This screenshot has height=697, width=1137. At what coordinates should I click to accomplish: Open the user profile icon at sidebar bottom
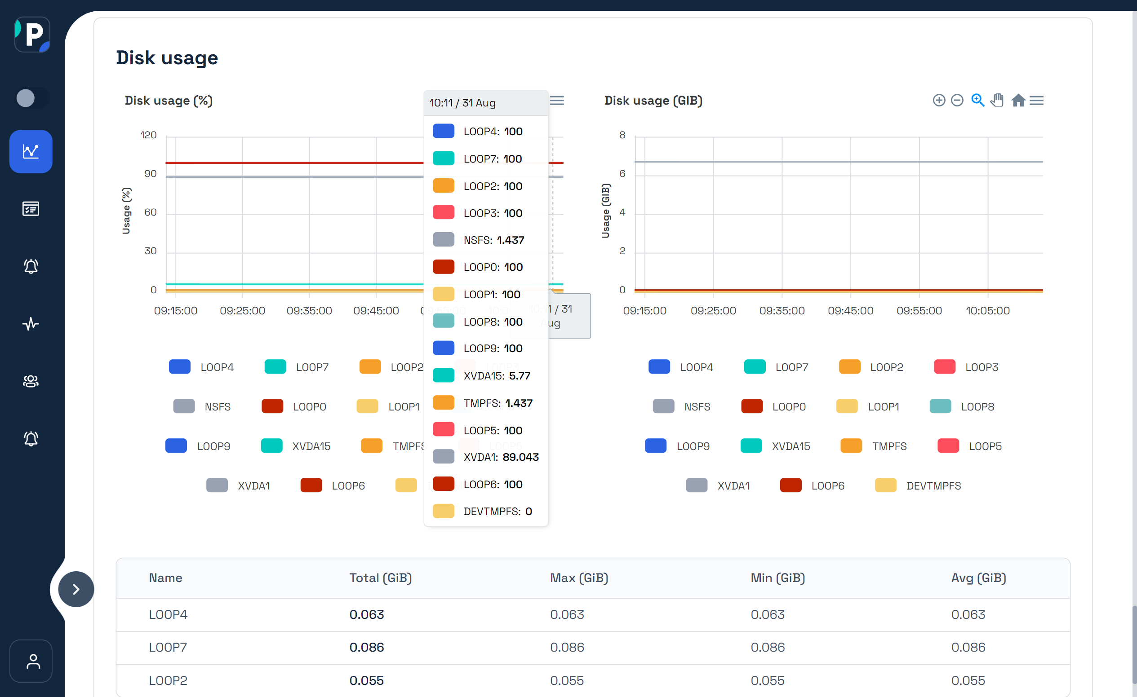31,661
